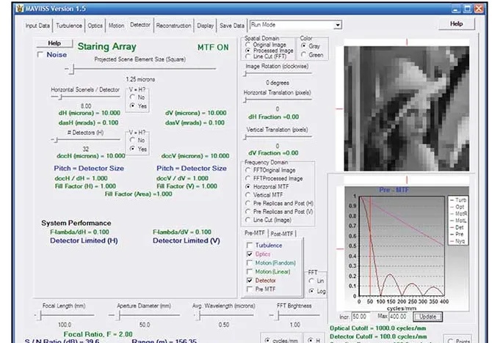492x343 pixels.
Task: Select the Save Data tab
Action: pos(233,25)
